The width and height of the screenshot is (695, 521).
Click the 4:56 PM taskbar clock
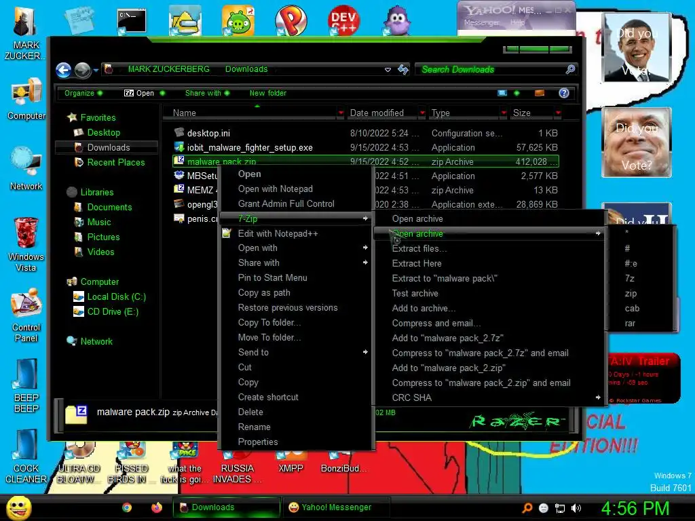(635, 508)
